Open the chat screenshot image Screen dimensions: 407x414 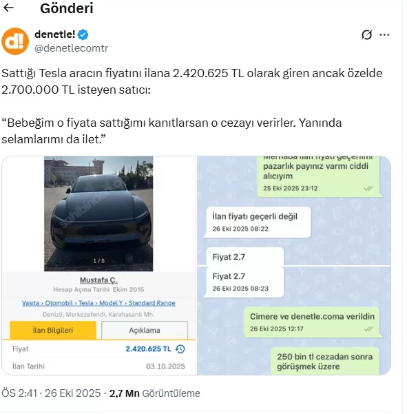[294, 265]
